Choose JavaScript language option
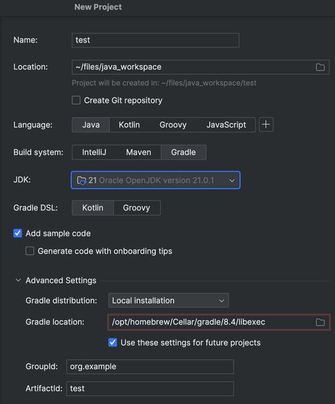Viewport: 335px width, 404px height. [226, 125]
